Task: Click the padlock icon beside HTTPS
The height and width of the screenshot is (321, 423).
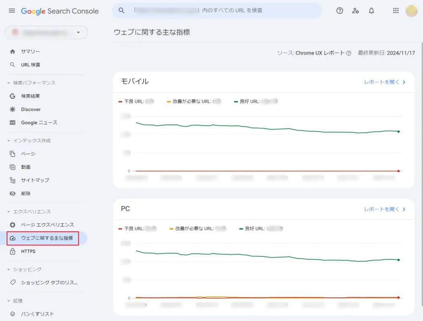Action: click(12, 251)
